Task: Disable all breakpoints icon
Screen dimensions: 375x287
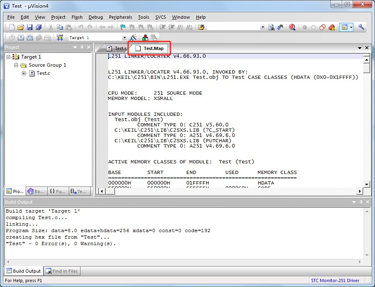Action: 323,27
